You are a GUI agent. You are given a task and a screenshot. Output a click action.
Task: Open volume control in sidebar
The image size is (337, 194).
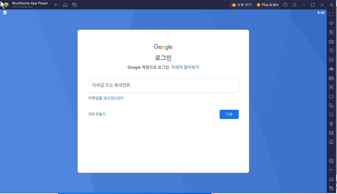331,23
